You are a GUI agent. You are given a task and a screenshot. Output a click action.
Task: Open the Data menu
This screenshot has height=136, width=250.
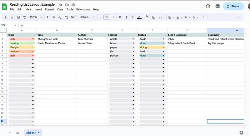[60, 9]
